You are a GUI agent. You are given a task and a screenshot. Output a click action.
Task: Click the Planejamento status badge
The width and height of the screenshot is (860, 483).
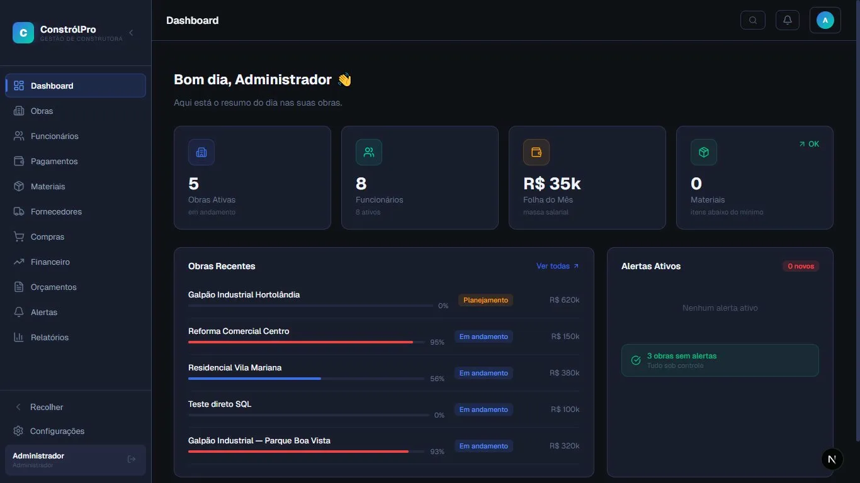[485, 300]
